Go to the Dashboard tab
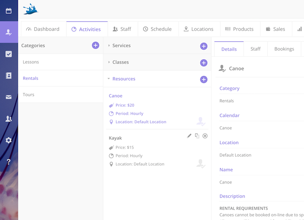Screen dimensions: 304x220 44,29
